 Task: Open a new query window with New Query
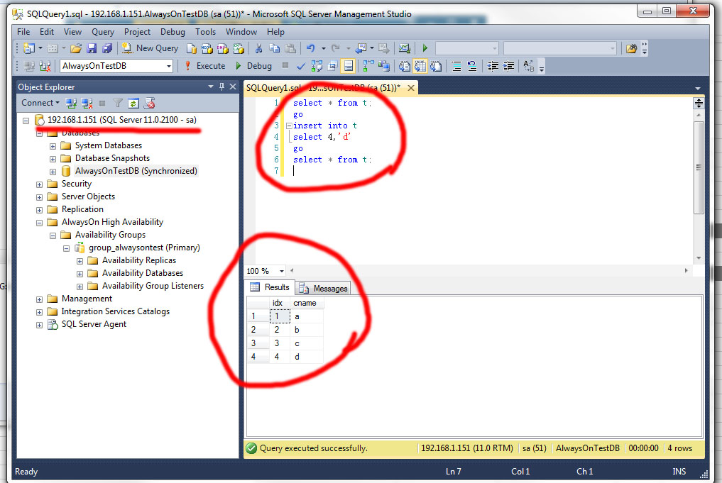149,48
